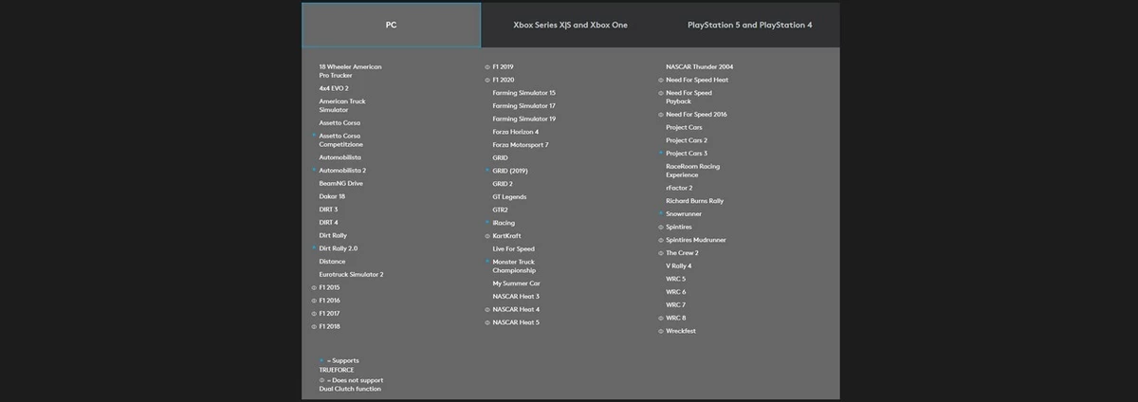This screenshot has width=1138, height=402.
Task: Click the Forza Motorsport 7 entry
Action: click(520, 145)
